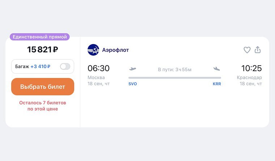Screen dimensions: 275x161
Task: Click the Аэрофлот airline name
Action: click(x=115, y=50)
